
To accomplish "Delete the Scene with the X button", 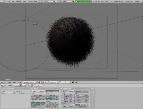I will coord(74,1).
